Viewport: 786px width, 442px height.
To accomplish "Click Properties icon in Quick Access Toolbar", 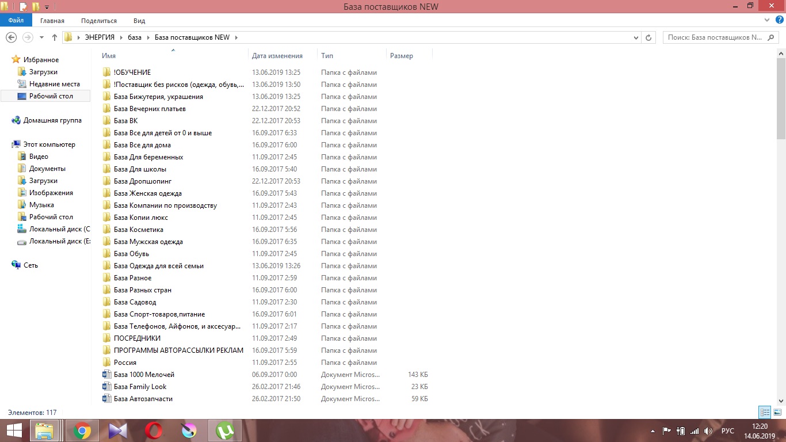I will (24, 7).
